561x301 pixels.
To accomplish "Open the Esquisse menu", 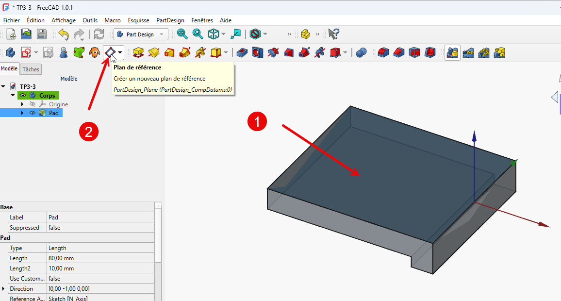I will click(138, 20).
